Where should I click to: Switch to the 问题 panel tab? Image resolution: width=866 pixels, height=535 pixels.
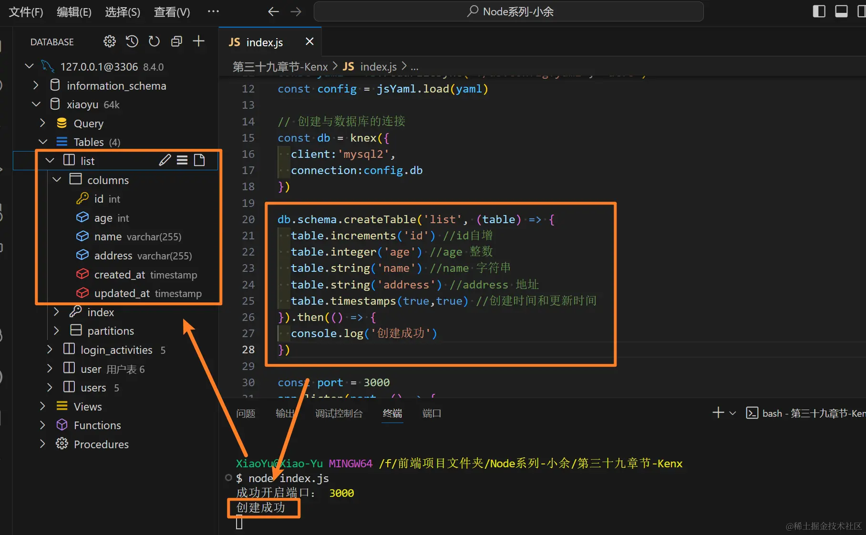point(246,413)
